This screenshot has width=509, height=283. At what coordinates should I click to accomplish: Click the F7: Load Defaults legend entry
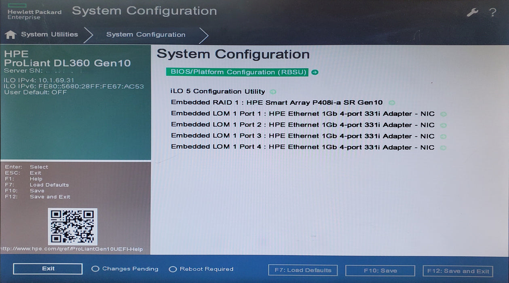click(37, 185)
